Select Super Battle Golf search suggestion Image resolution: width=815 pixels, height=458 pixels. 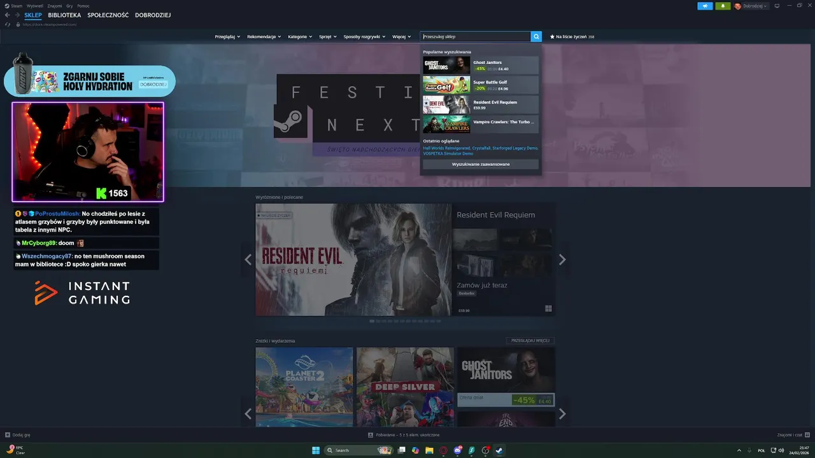click(481, 85)
